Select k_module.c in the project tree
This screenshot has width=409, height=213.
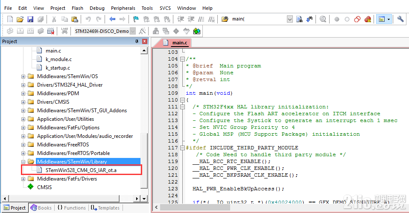point(58,59)
